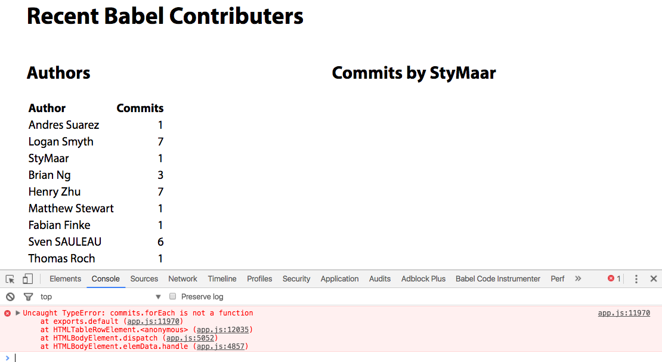Image resolution: width=662 pixels, height=362 pixels.
Task: Open the top execution context dropdown
Action: coord(100,296)
